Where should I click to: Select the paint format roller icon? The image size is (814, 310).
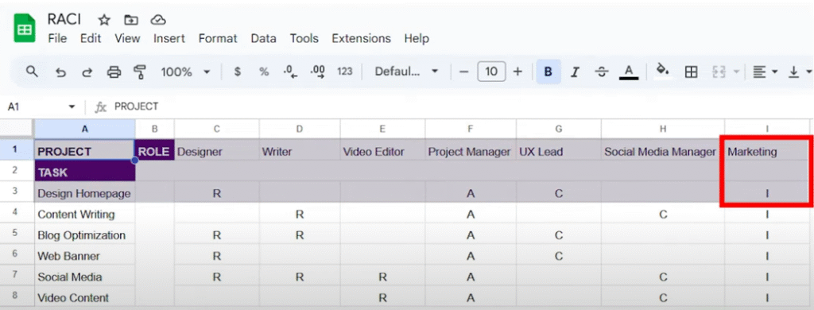pos(140,72)
